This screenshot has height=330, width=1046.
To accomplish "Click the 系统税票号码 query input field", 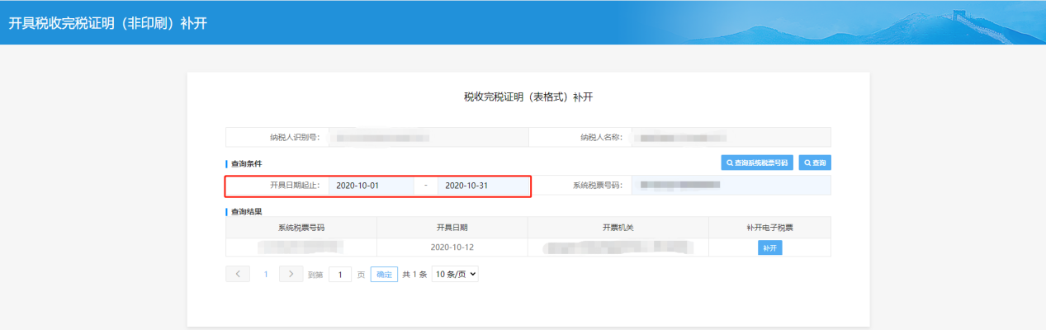I will 730,186.
